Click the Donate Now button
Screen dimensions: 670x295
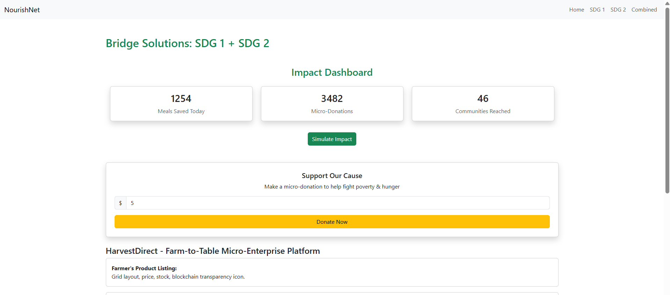[x=332, y=222]
